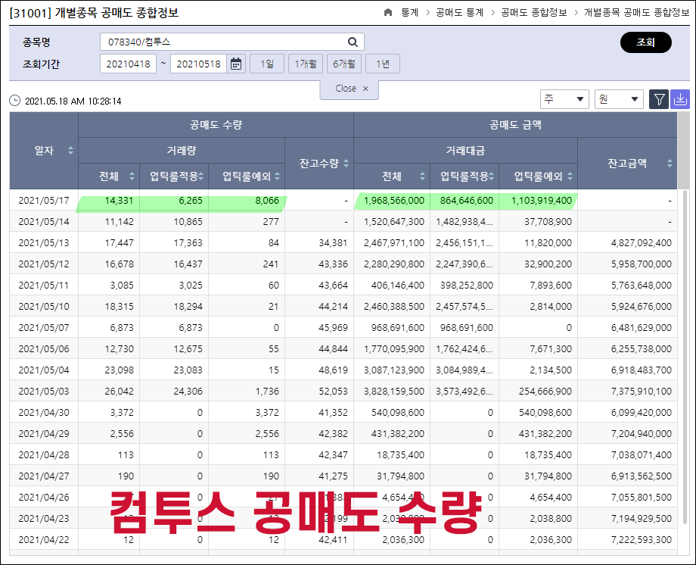The image size is (696, 565).
Task: Sort 거래량 전체 column
Action: click(x=132, y=176)
